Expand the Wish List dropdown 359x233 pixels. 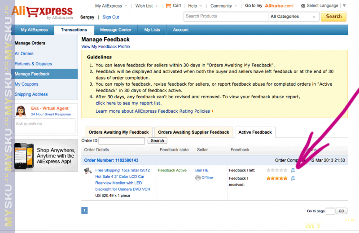coord(157,6)
